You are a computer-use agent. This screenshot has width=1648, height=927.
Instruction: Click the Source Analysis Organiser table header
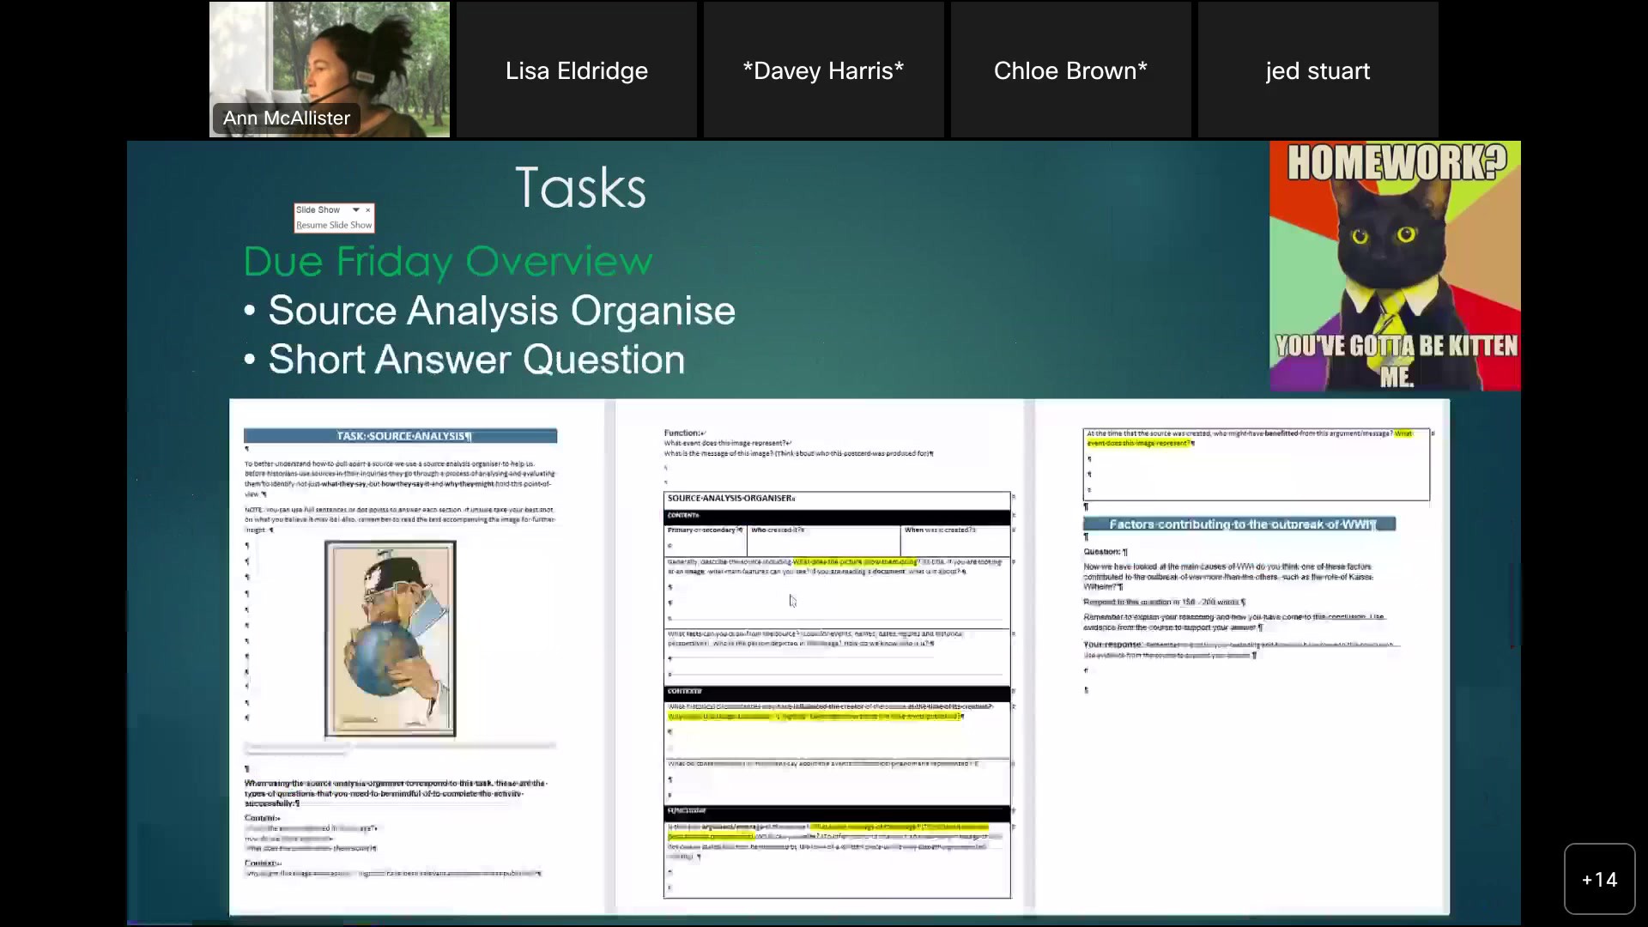pos(730,498)
